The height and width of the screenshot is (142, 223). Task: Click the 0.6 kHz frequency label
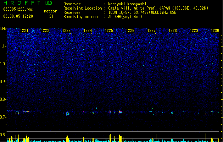point(3,135)
